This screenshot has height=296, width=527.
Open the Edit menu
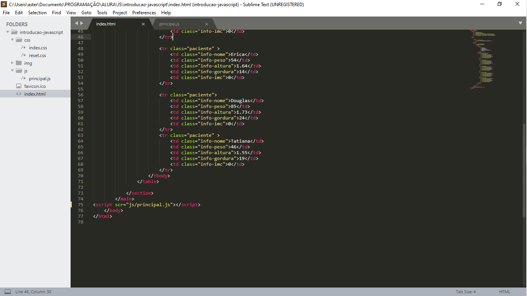tap(19, 13)
